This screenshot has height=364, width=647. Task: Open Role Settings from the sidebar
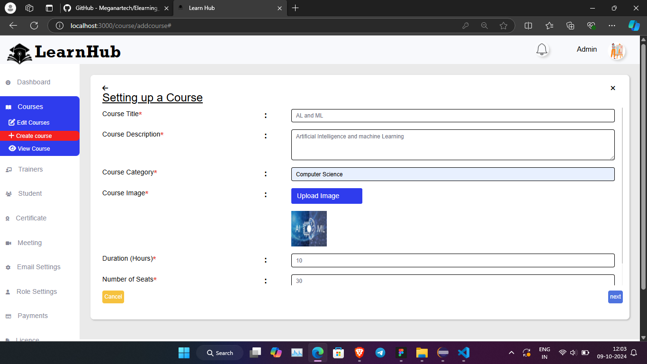(37, 291)
